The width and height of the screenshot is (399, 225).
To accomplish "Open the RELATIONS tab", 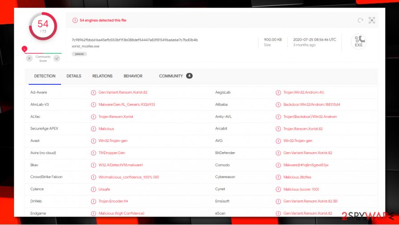I will pyautogui.click(x=102, y=76).
